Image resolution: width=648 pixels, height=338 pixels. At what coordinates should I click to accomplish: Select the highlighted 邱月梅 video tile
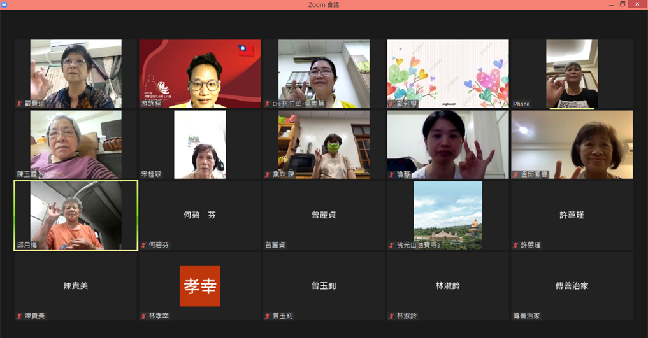(x=76, y=215)
